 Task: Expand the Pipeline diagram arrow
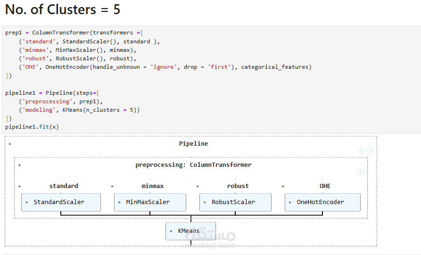point(10,144)
